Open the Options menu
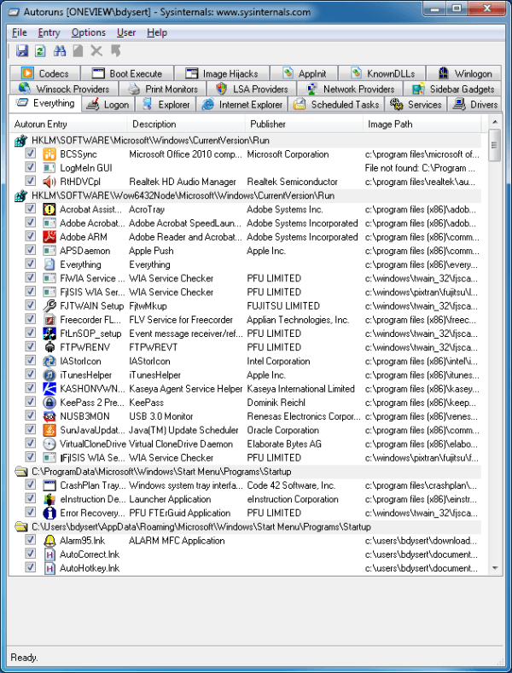The width and height of the screenshot is (512, 673). click(89, 32)
